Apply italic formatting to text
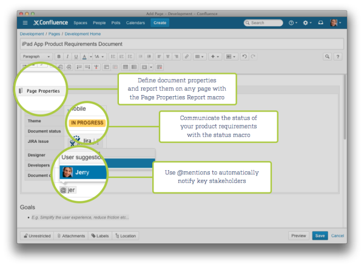 pos(67,56)
